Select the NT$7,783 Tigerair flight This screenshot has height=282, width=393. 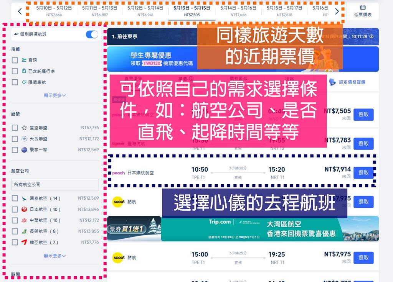coord(363,144)
